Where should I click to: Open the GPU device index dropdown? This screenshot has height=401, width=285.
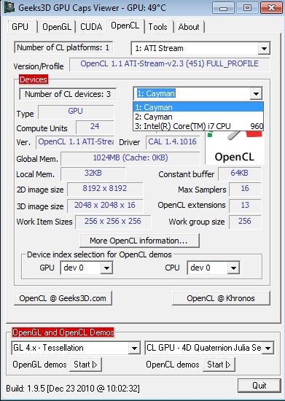(x=106, y=268)
